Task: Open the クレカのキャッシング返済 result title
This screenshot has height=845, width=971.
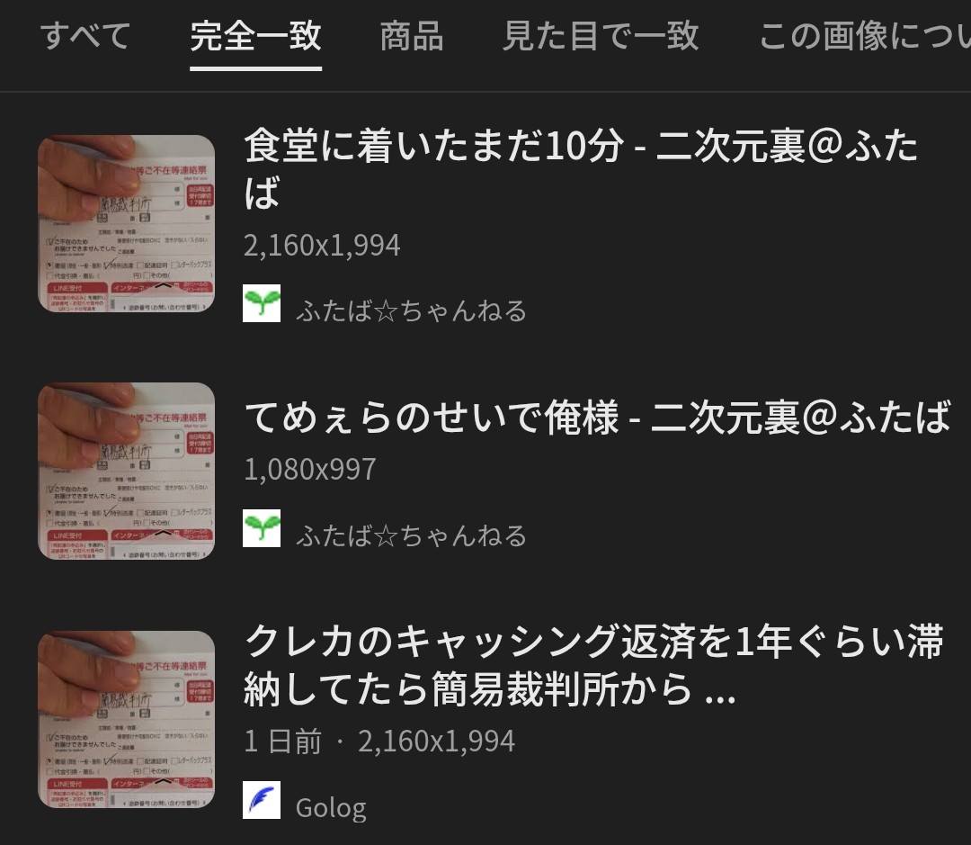Action: [x=593, y=665]
